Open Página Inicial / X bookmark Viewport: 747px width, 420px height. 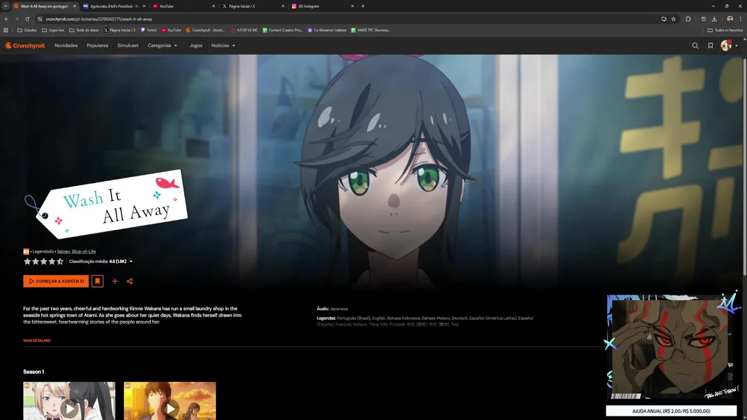tap(120, 30)
